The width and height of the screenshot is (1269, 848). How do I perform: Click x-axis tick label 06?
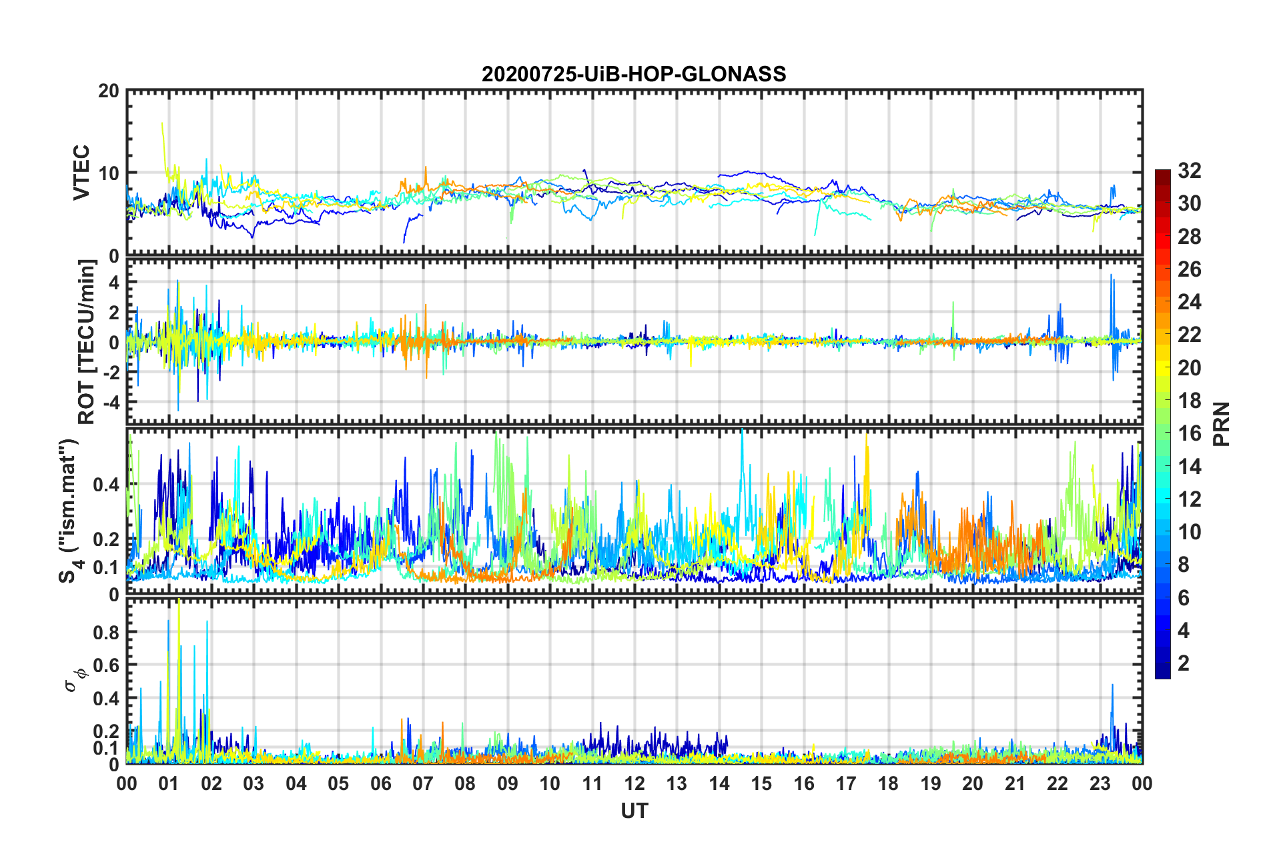(381, 783)
